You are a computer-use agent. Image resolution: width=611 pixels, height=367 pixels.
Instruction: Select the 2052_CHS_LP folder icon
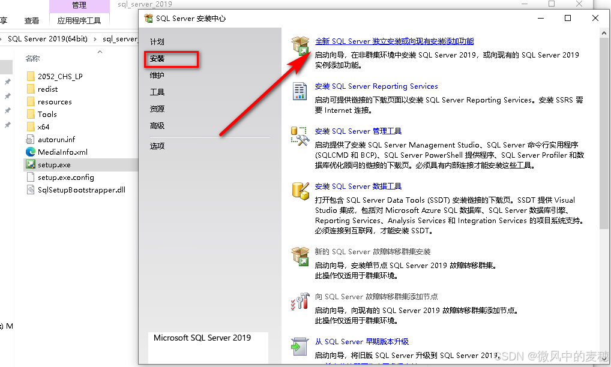point(31,76)
